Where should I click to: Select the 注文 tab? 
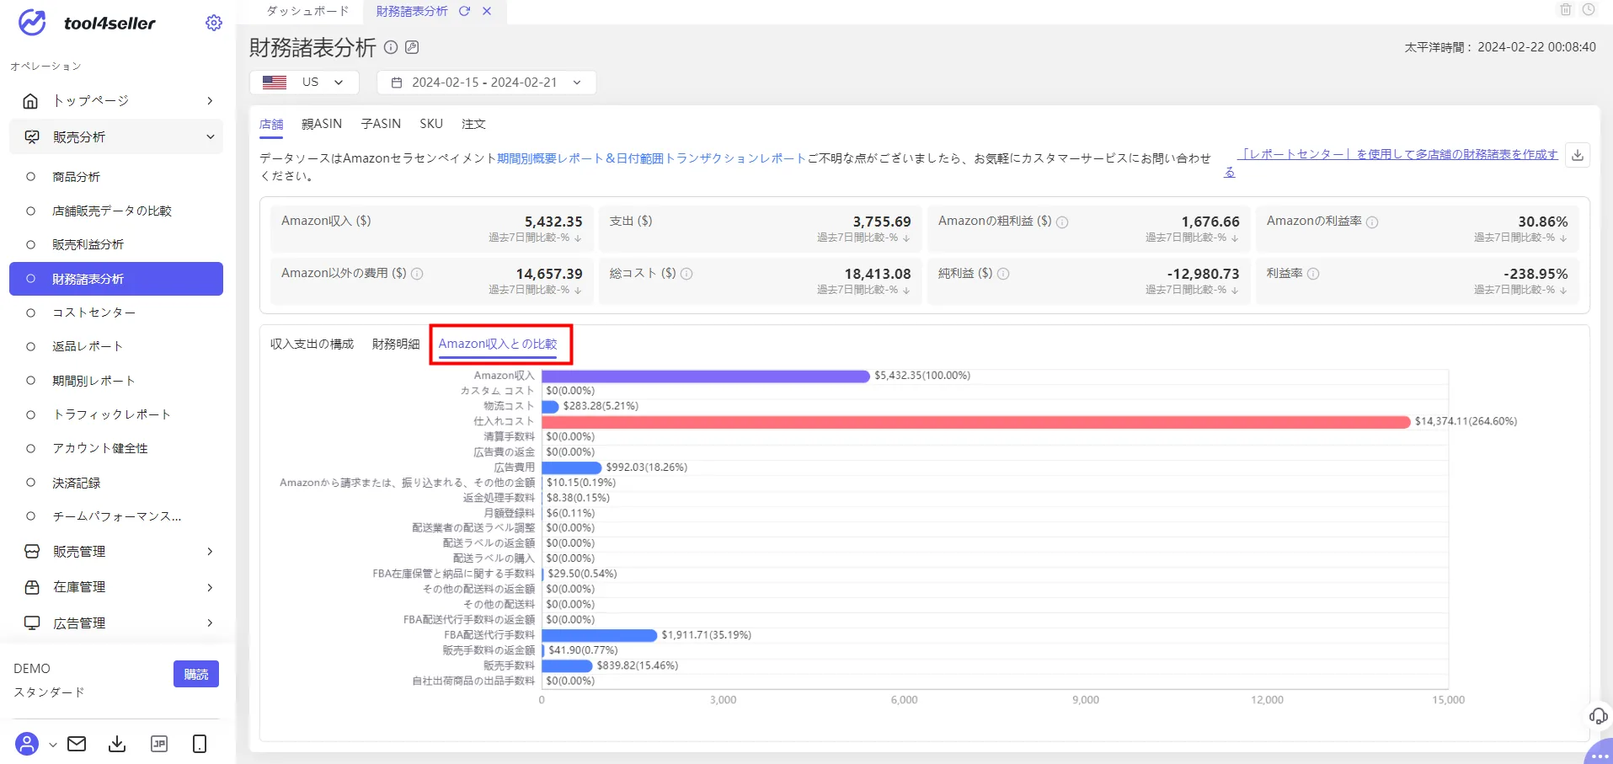click(x=473, y=124)
